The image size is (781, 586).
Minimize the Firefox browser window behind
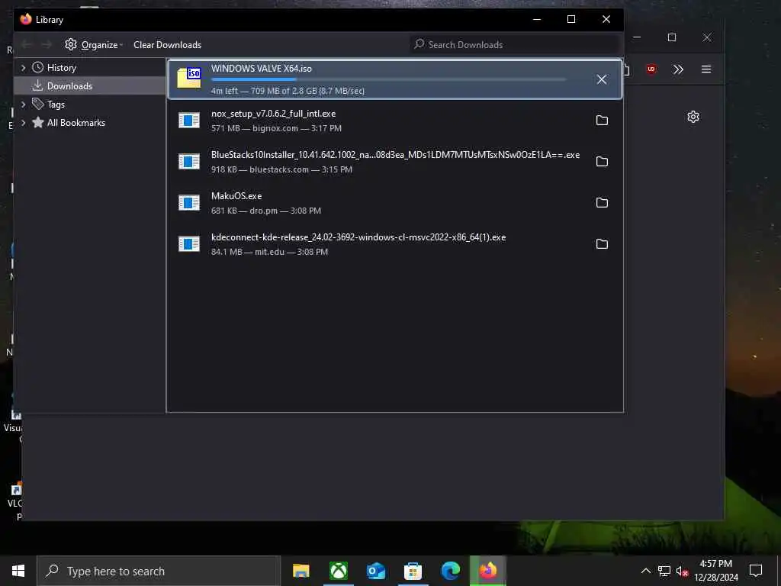(637, 37)
